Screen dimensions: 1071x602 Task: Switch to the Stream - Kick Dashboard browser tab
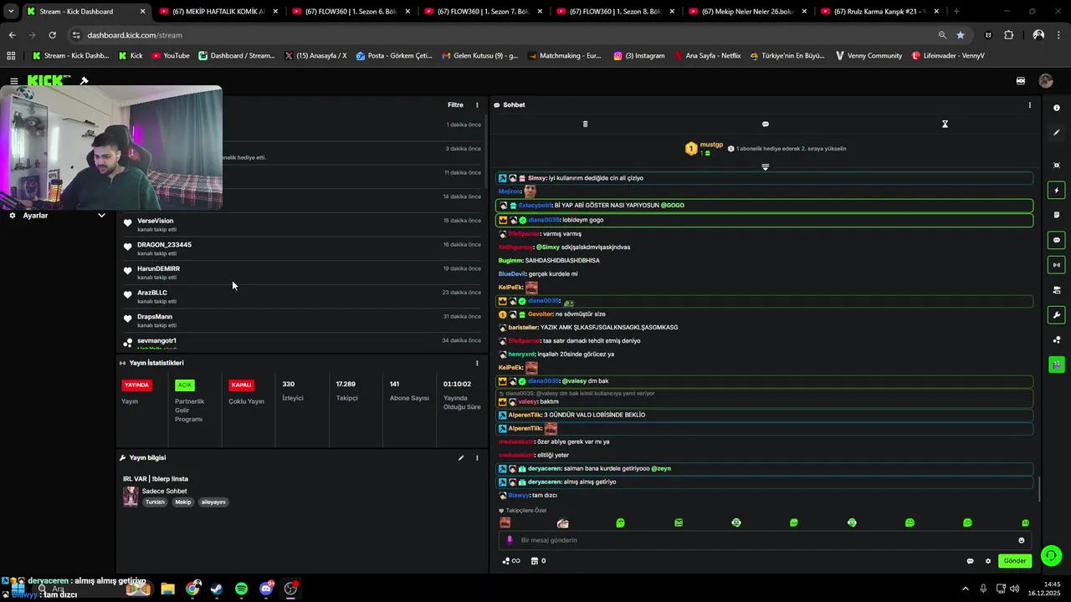click(x=86, y=12)
